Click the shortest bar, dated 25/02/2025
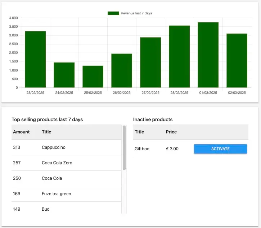 93,77
